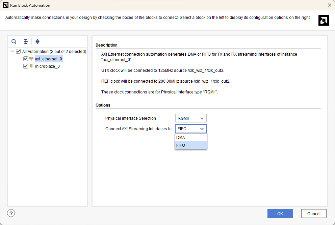335x225 pixels.
Task: Open the Physical Interface Selection dropdown
Action: click(x=191, y=118)
